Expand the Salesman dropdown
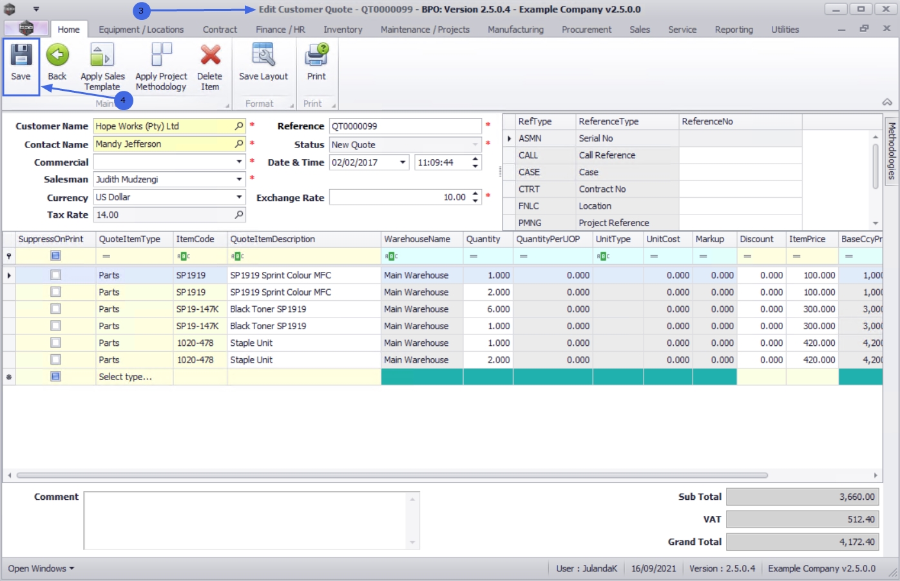 (x=239, y=180)
